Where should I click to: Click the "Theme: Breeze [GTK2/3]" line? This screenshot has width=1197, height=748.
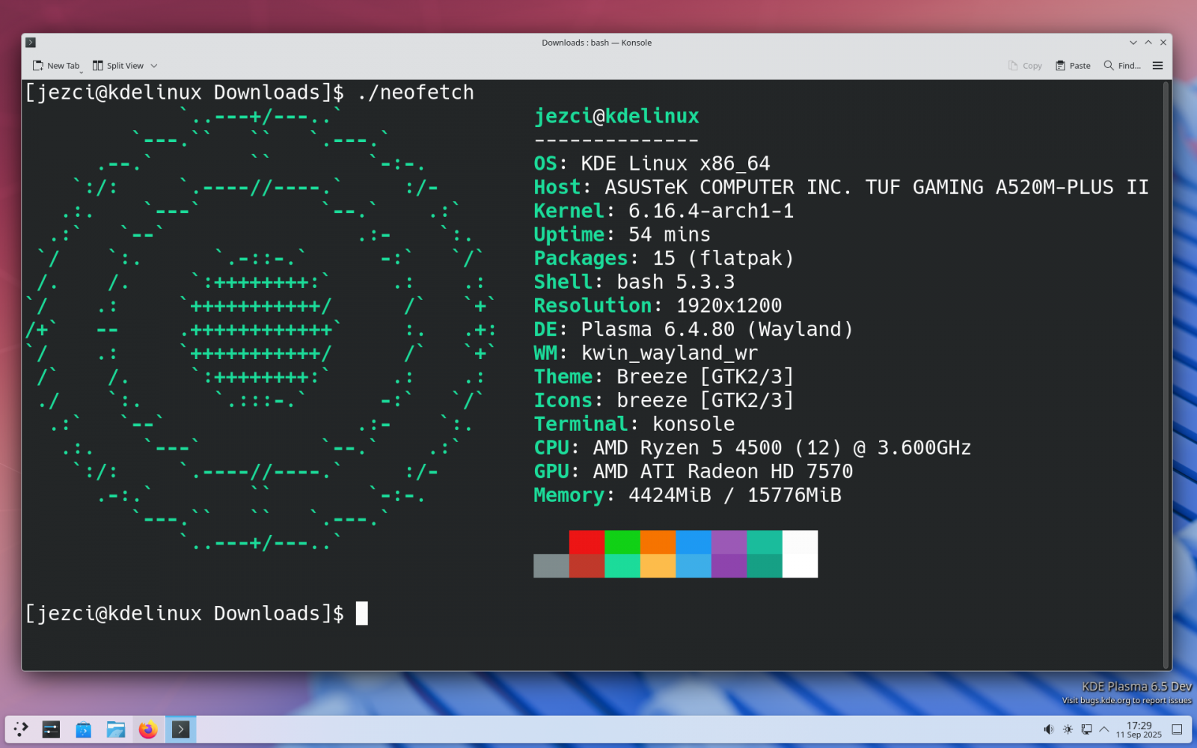pos(664,377)
